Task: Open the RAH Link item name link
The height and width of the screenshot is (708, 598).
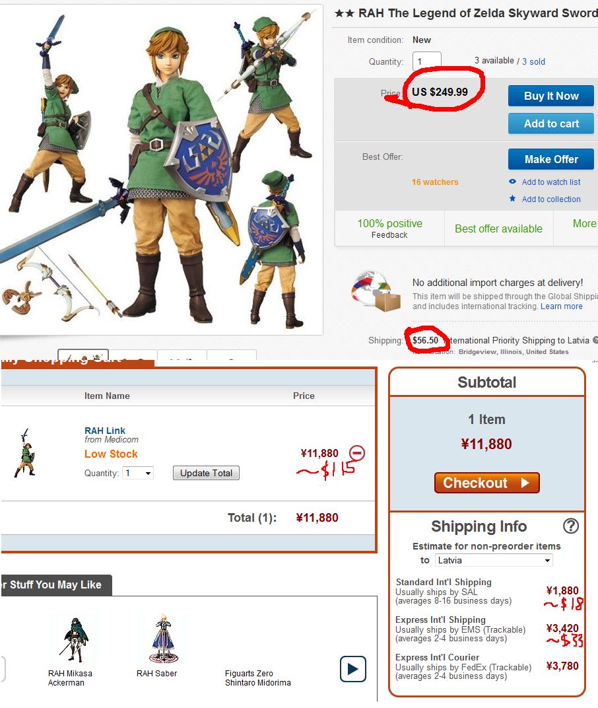Action: [x=105, y=431]
